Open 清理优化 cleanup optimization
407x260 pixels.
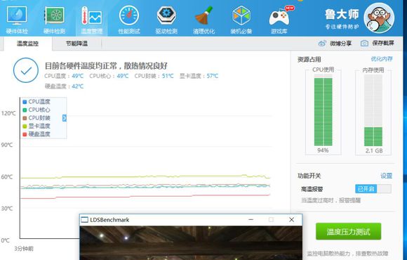203,20
